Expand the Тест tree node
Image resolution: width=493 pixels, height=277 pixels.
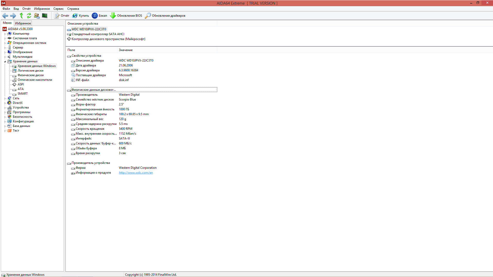5,131
